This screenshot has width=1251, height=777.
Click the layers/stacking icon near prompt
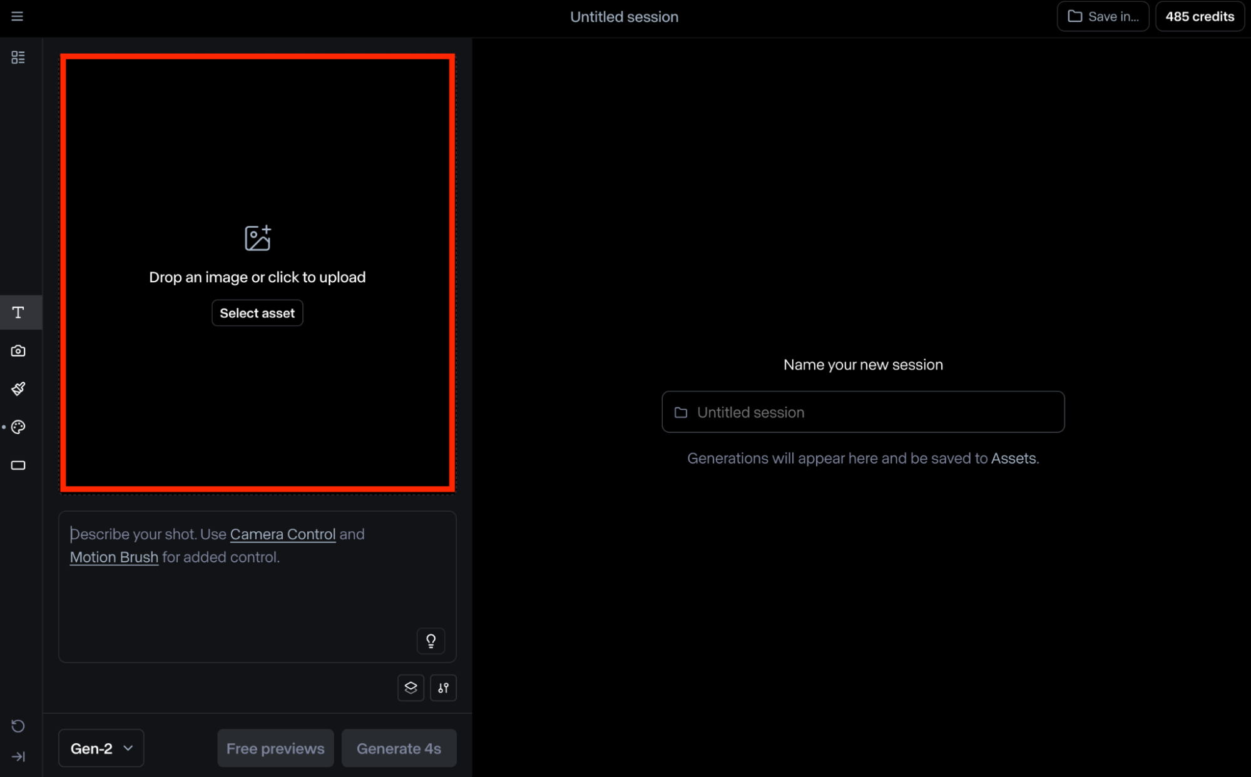(x=410, y=688)
